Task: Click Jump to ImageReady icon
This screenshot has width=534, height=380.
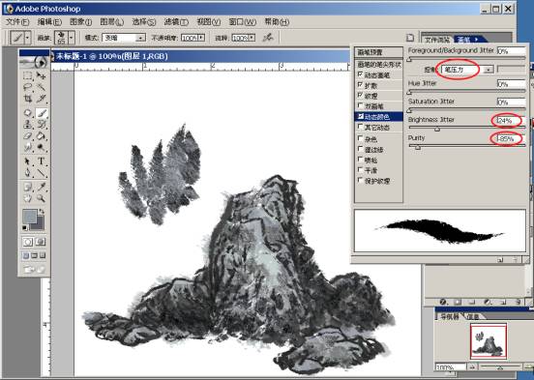Action: point(34,270)
